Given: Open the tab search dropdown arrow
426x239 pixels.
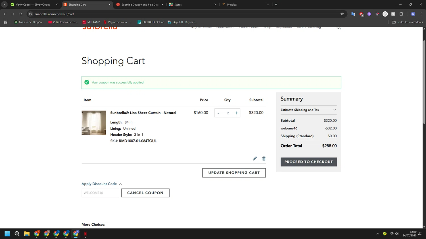Looking at the screenshot, I should click(4, 5).
